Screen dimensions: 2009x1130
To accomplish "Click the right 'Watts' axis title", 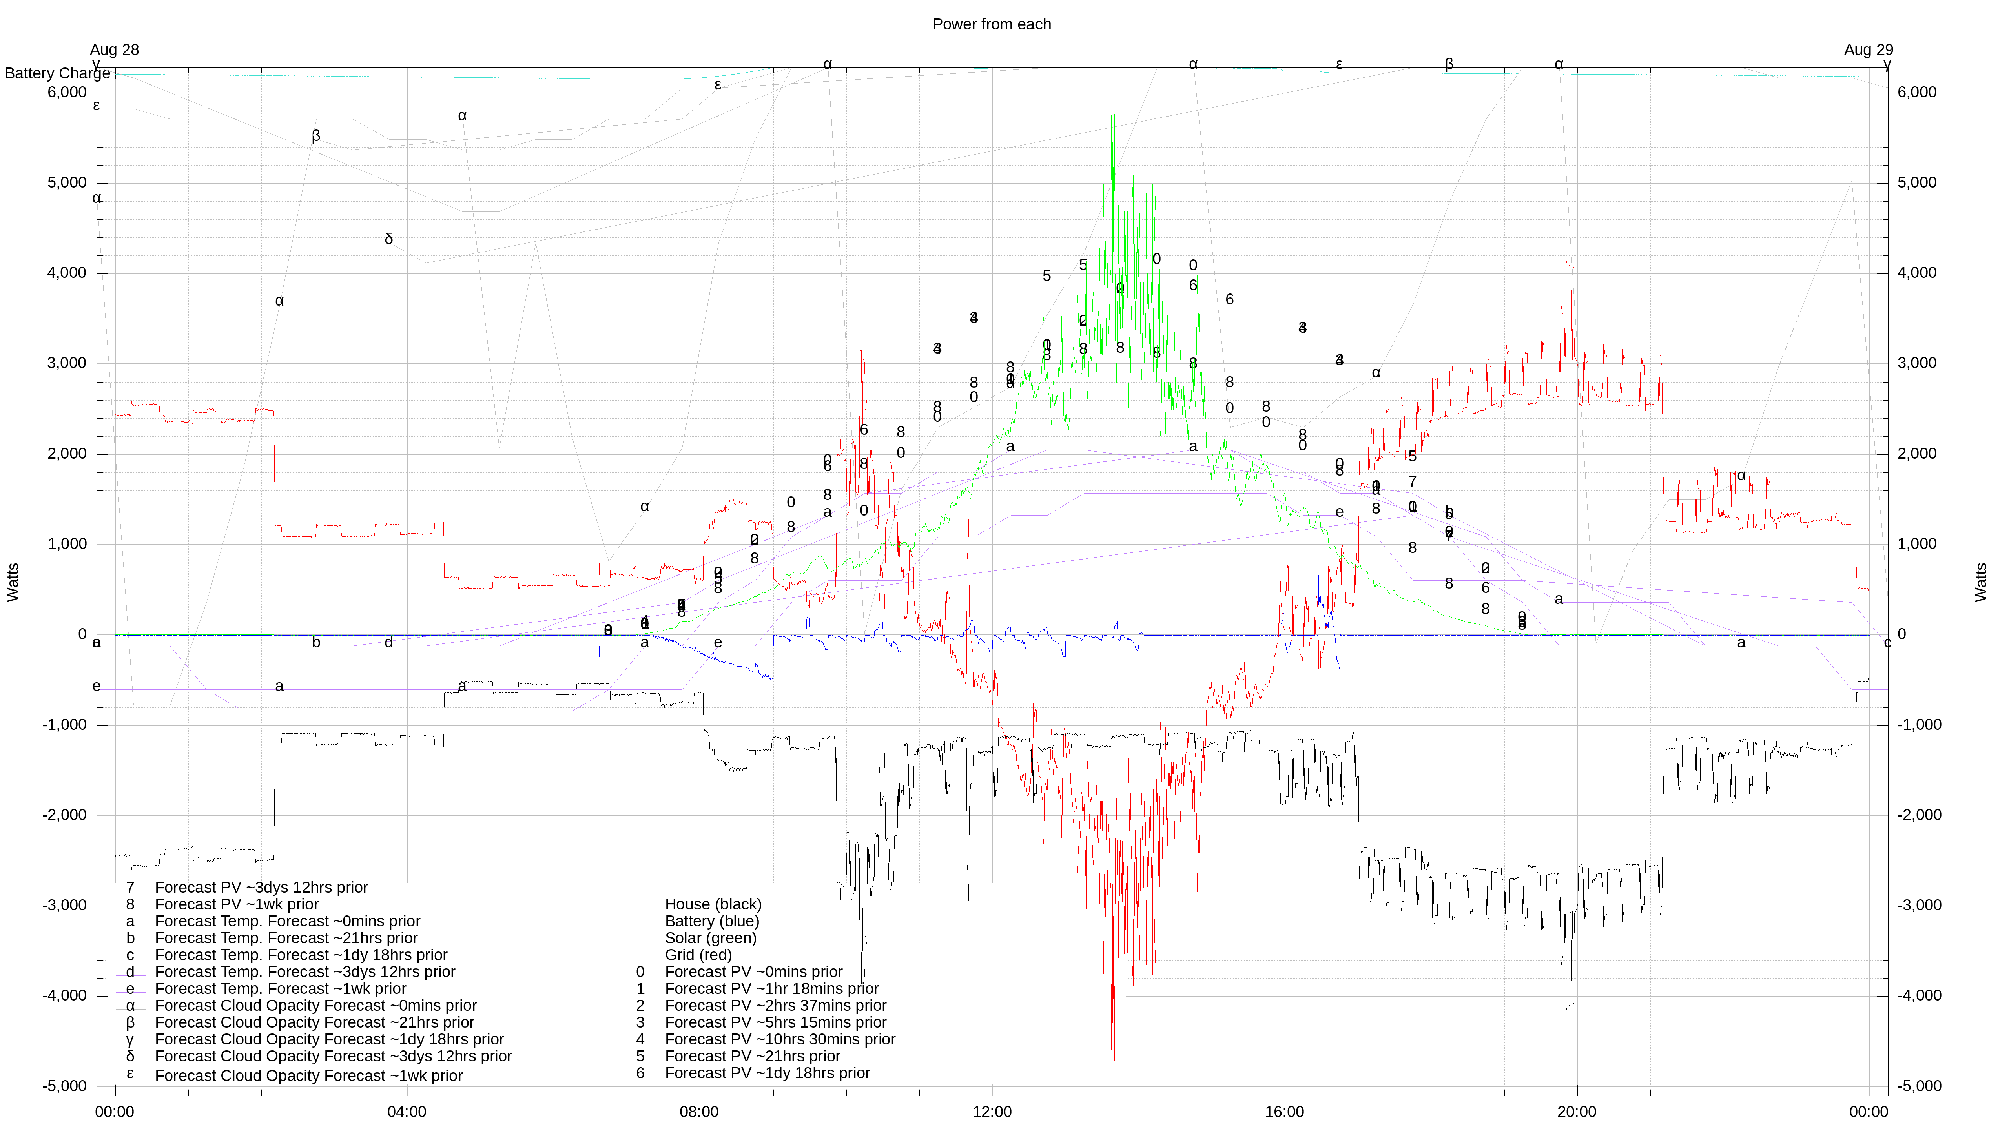I will (x=1981, y=582).
